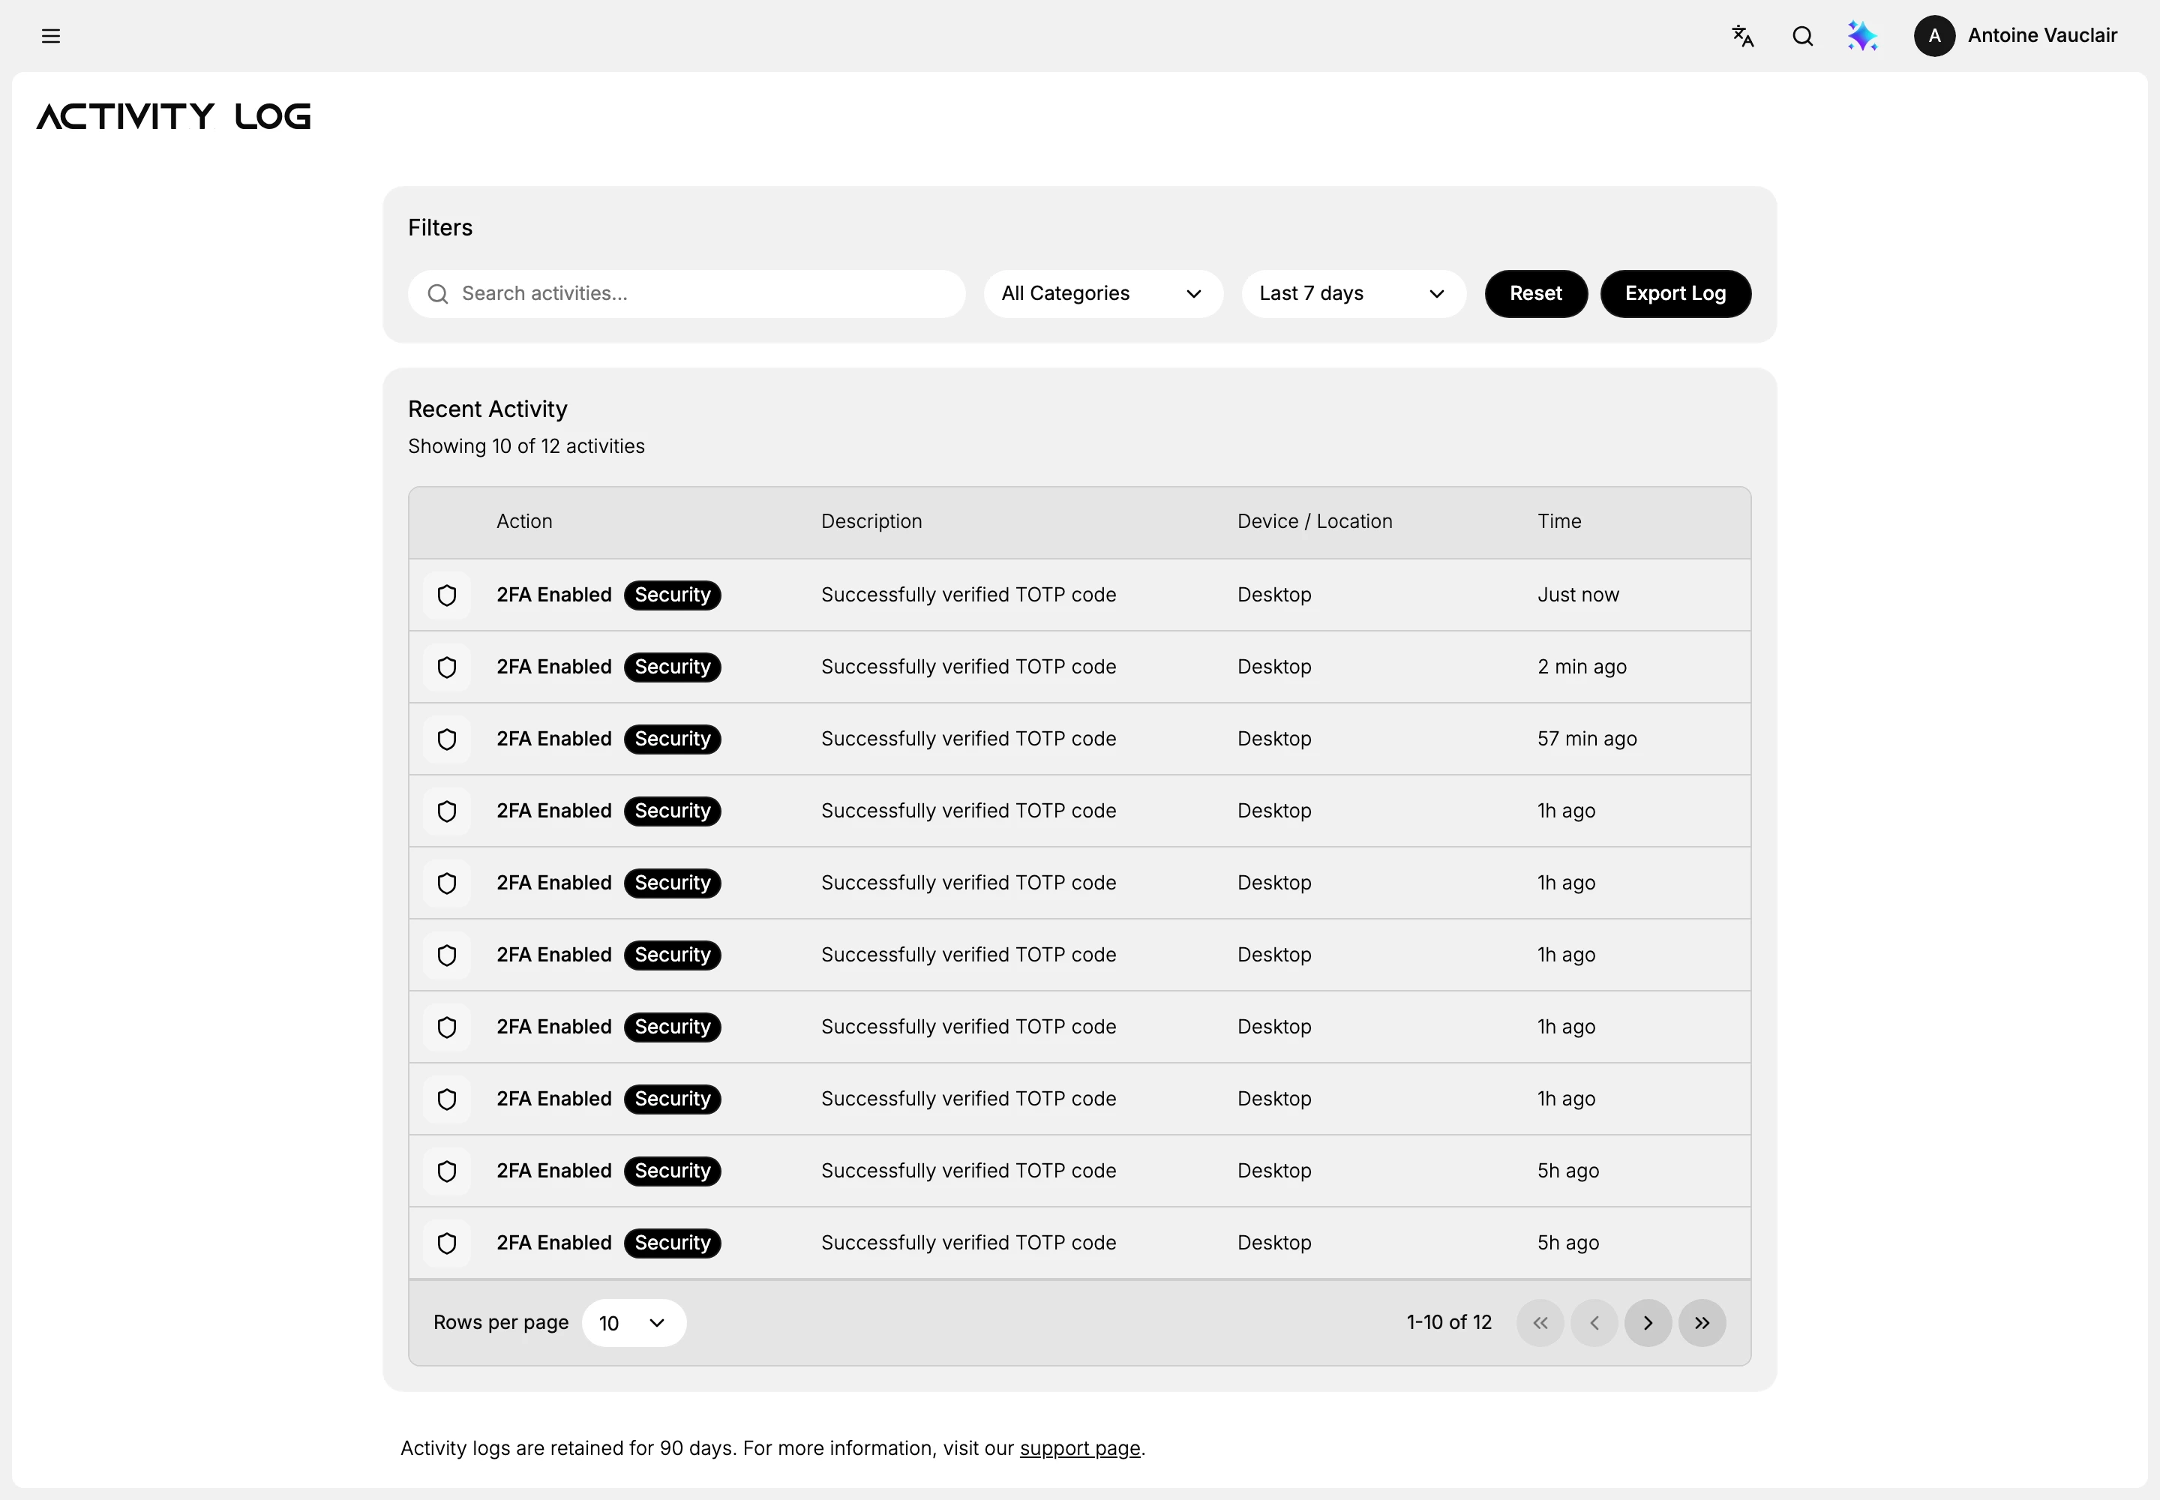Click the Time column header
The height and width of the screenshot is (1500, 2160).
click(x=1559, y=521)
